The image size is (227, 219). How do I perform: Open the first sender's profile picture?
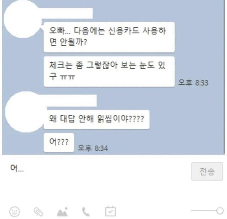(x=22, y=19)
